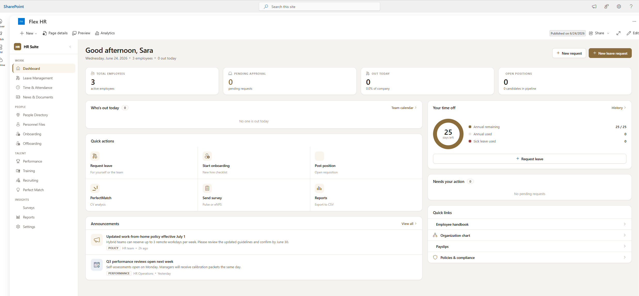Image resolution: width=639 pixels, height=296 pixels.
Task: Open Leave Management menu item
Action: (x=44, y=78)
